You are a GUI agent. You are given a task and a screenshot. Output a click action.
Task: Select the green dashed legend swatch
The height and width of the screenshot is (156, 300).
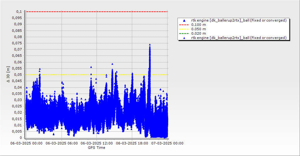click(x=184, y=34)
